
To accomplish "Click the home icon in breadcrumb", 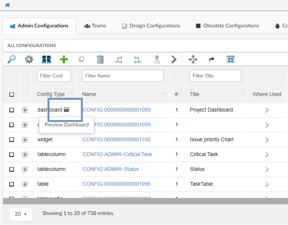I will (7, 5).
